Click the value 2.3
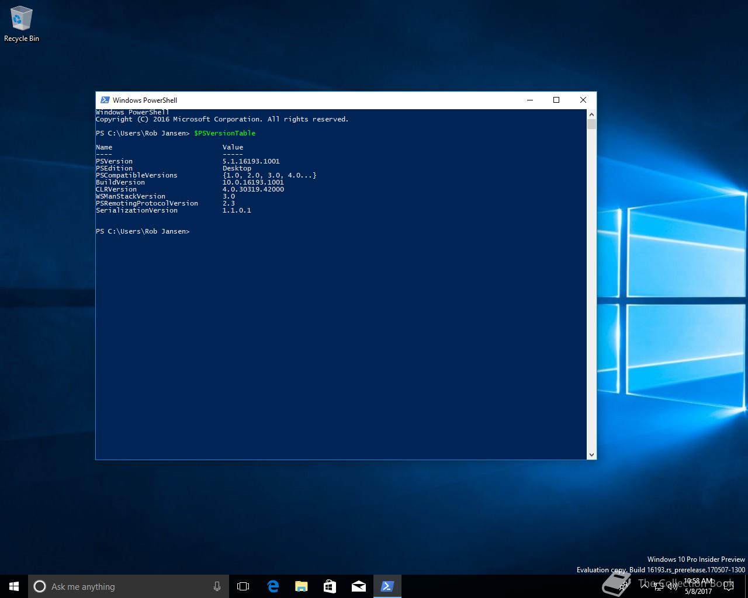This screenshot has height=598, width=748. [x=228, y=203]
